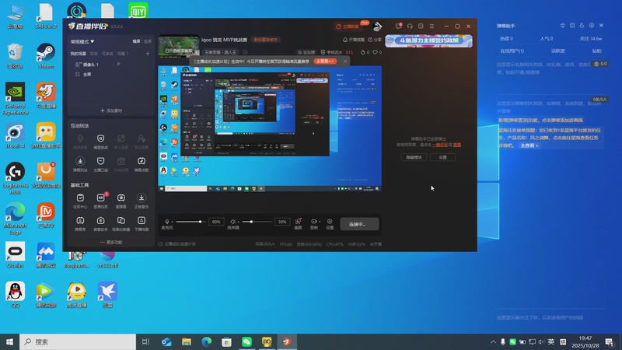
Task: Open QQ desktop shortcut
Action: 15,295
